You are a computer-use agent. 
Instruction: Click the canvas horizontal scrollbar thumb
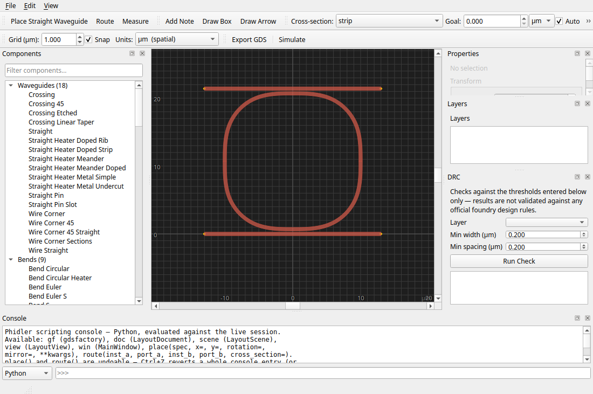tap(292, 306)
